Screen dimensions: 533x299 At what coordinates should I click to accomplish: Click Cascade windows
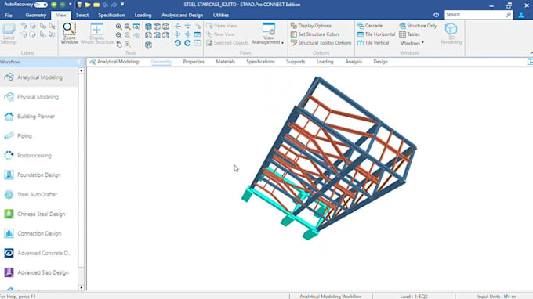[x=370, y=26]
